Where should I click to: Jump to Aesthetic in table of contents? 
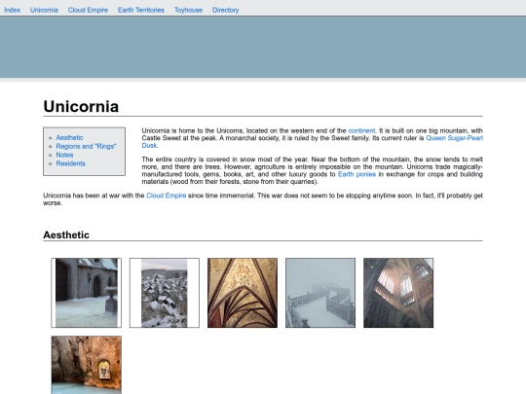(69, 138)
